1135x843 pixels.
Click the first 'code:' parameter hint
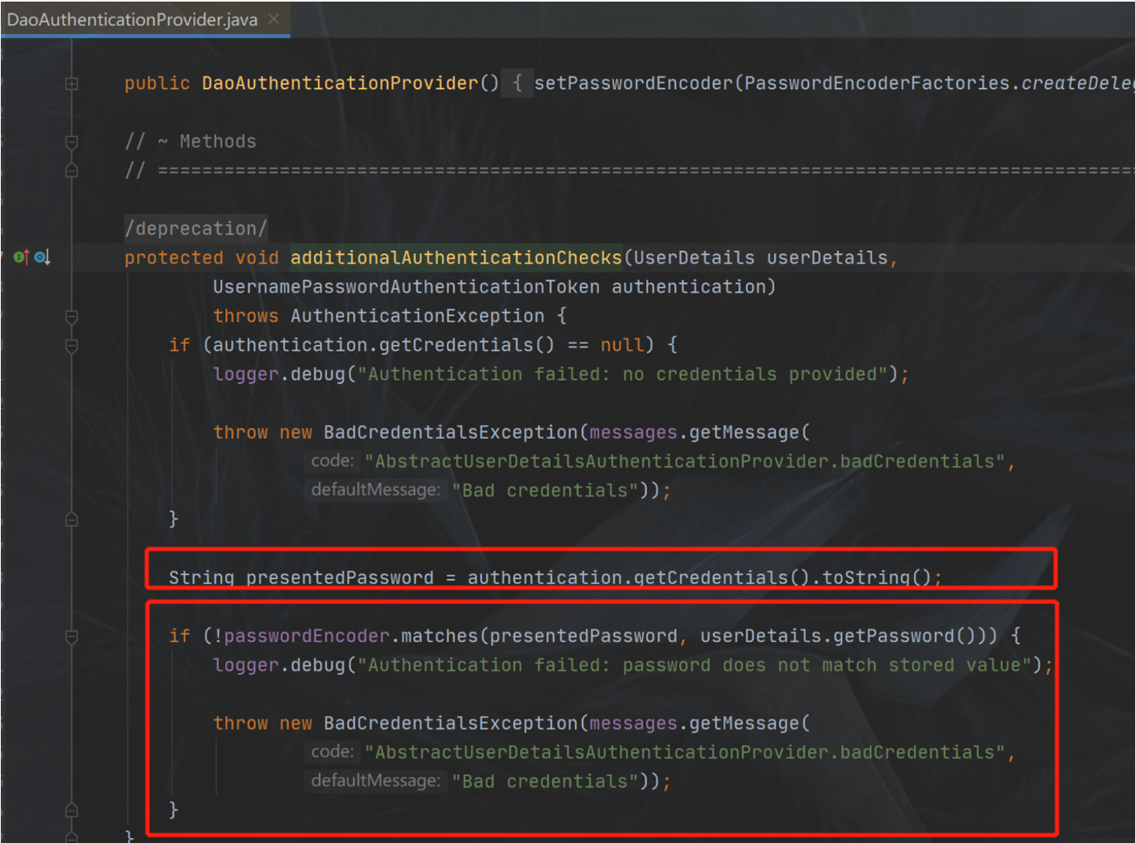(332, 461)
